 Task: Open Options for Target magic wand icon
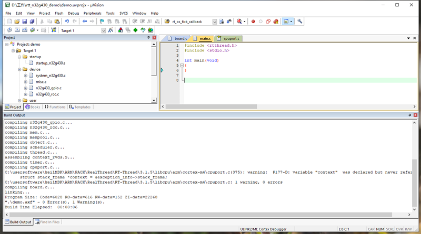tap(111, 30)
